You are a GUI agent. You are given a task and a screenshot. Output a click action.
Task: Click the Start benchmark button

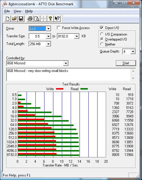[126, 63]
